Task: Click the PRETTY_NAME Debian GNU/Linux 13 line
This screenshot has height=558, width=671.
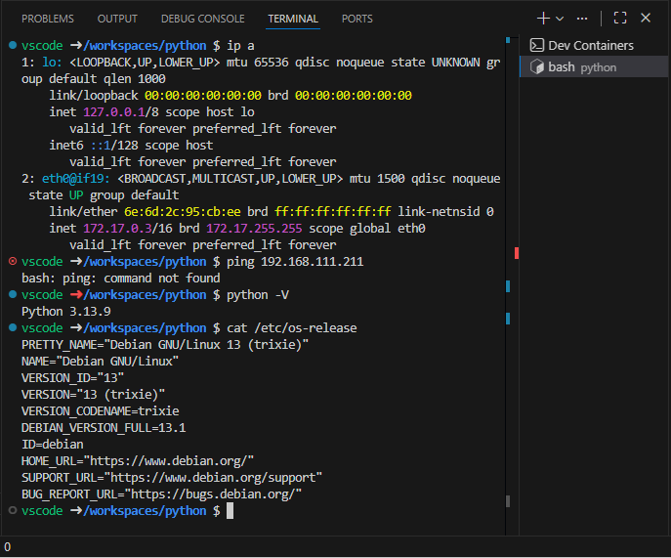Action: 165,345
